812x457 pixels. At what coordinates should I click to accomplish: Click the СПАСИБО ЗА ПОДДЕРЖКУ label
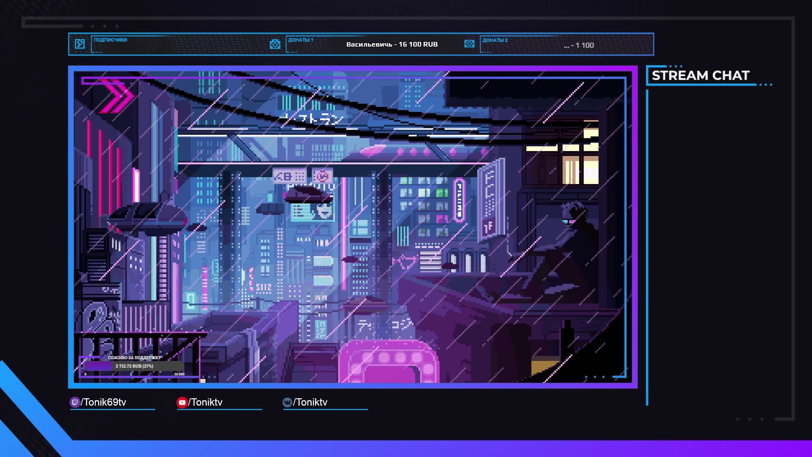click(x=134, y=358)
